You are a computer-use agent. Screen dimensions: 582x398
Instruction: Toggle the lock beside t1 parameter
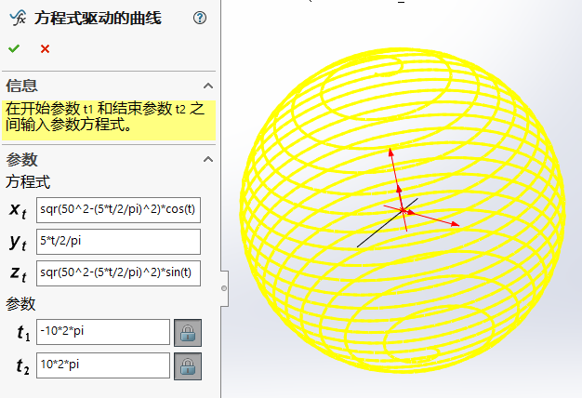tap(188, 332)
